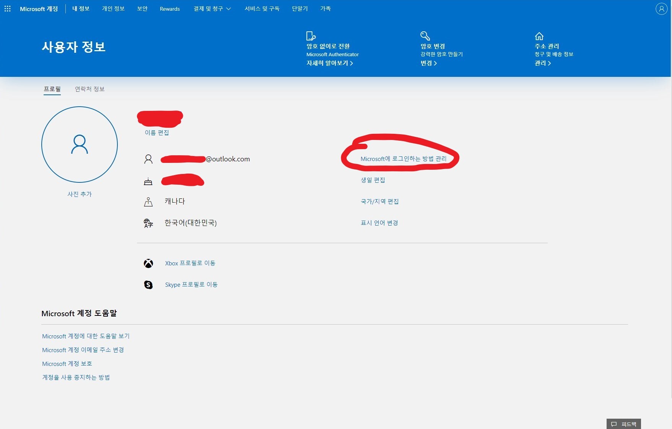This screenshot has width=672, height=429.
Task: Open the account avatar icon in header
Action: tap(661, 8)
